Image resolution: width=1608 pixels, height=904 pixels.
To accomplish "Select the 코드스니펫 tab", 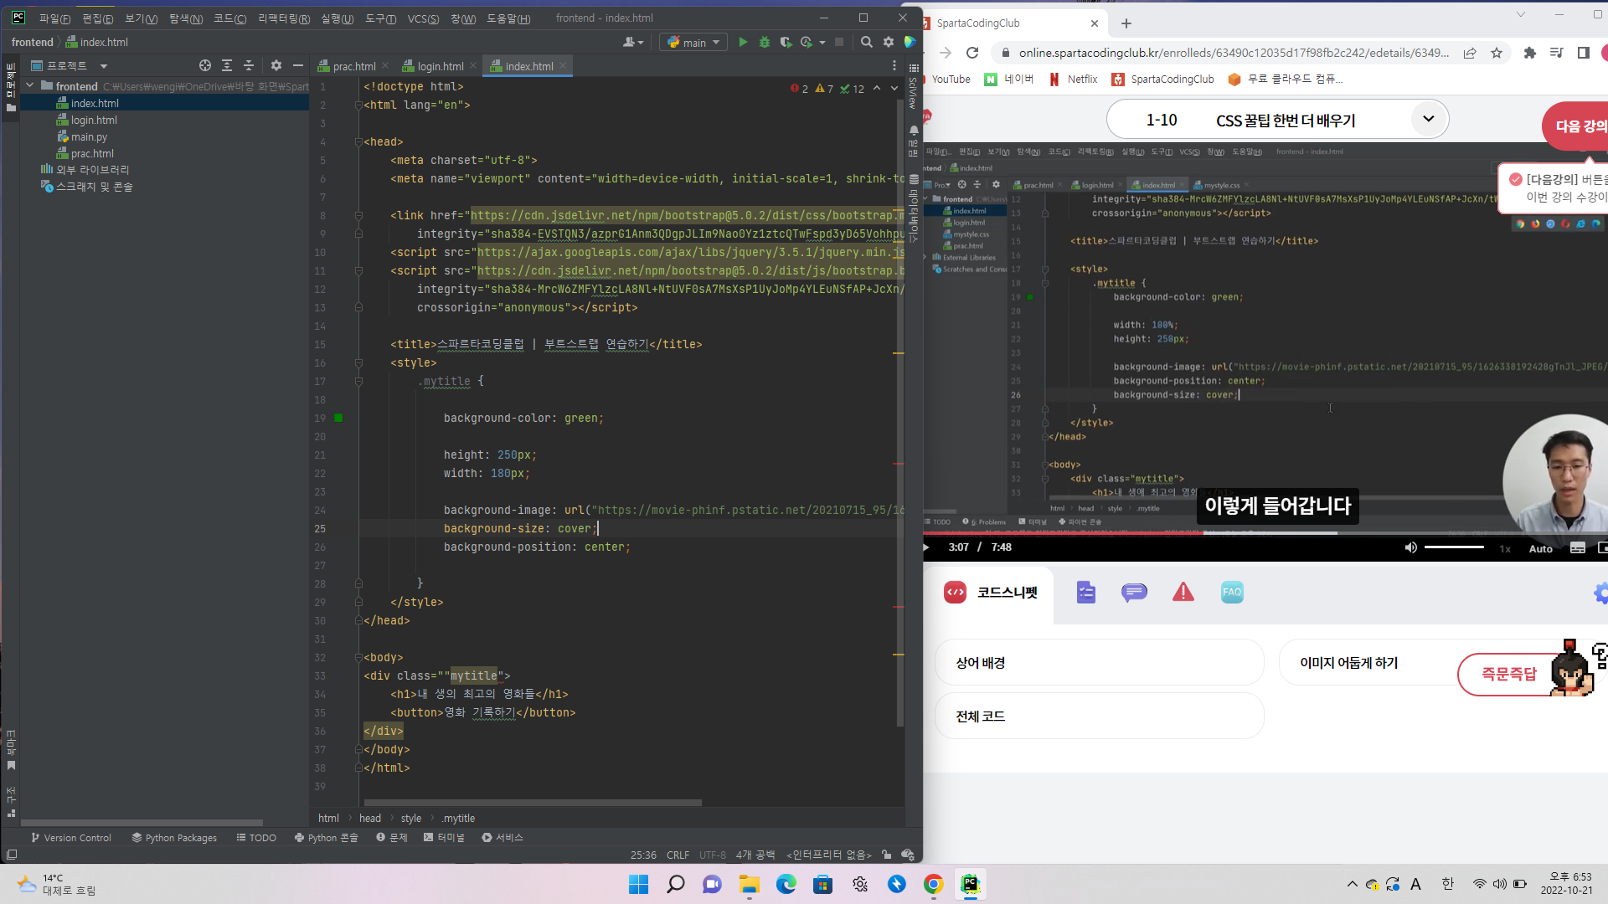I will coord(989,593).
